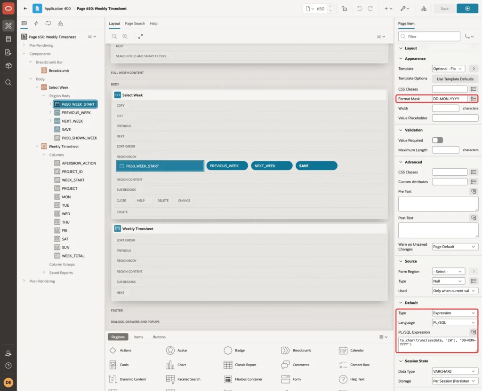Collapse the Appearance section
The image size is (482, 391).
click(401, 59)
